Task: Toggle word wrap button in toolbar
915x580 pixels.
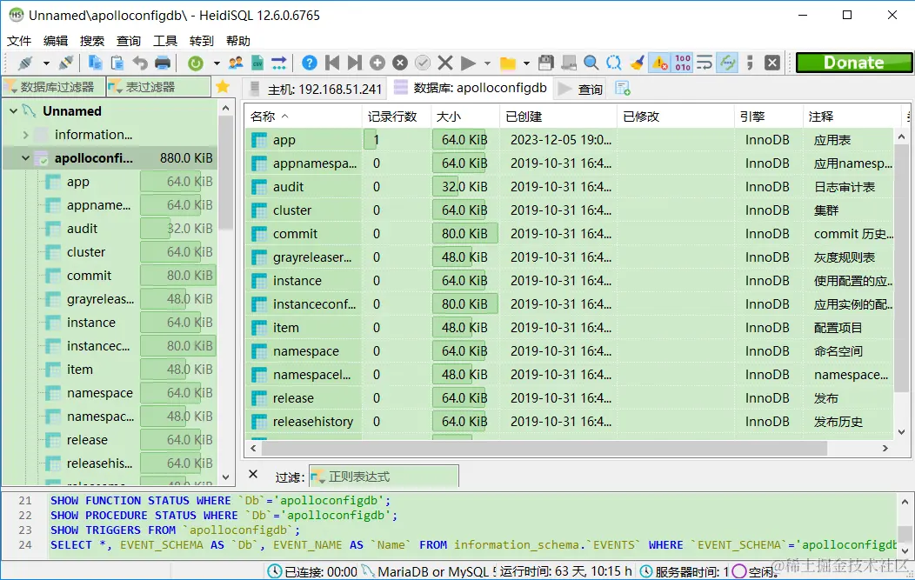Action: coord(705,63)
